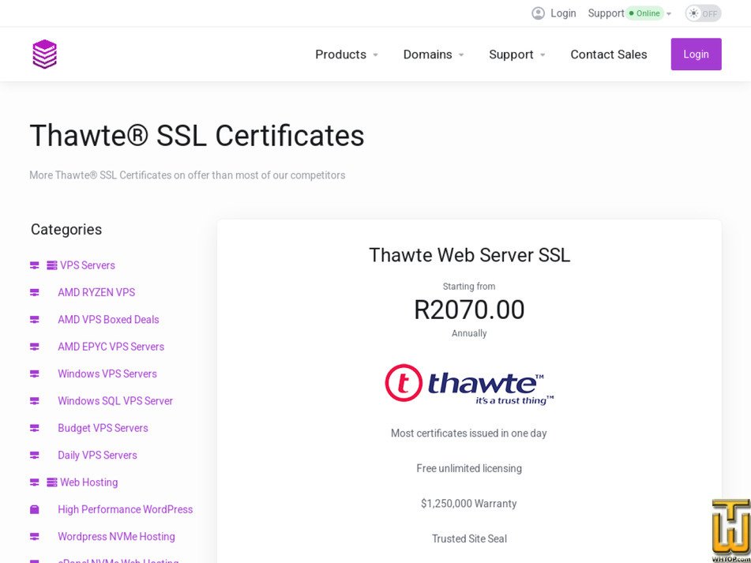Screen dimensions: 751x563
Task: Open Wordpress NVMe Hosting category
Action: [116, 537]
